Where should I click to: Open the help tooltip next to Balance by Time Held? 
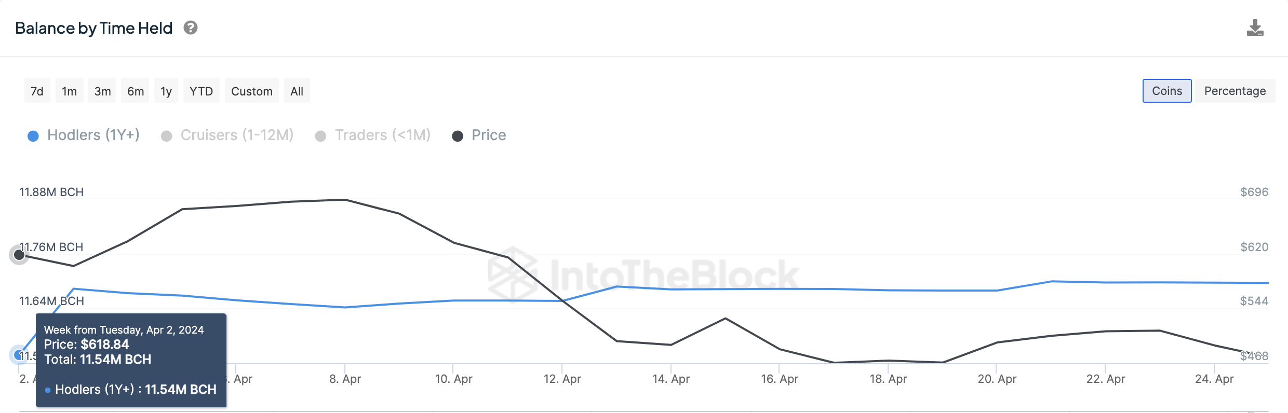(191, 28)
